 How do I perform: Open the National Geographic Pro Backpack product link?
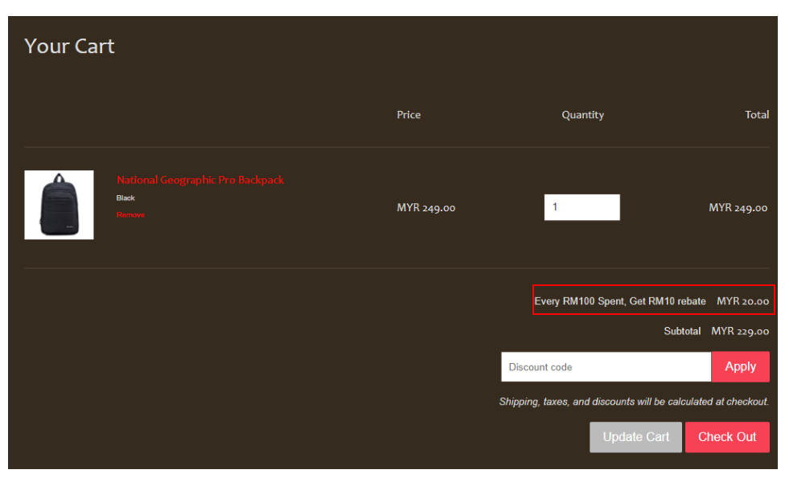[200, 180]
